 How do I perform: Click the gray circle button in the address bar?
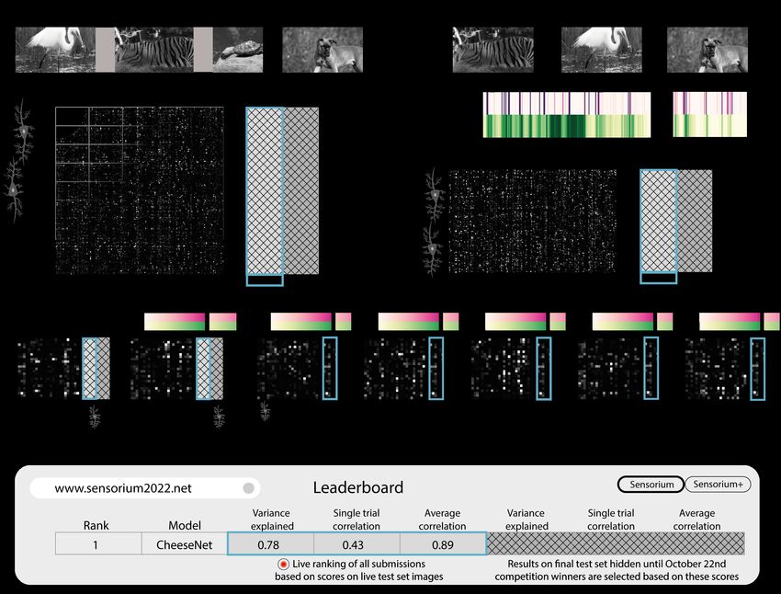[x=249, y=488]
